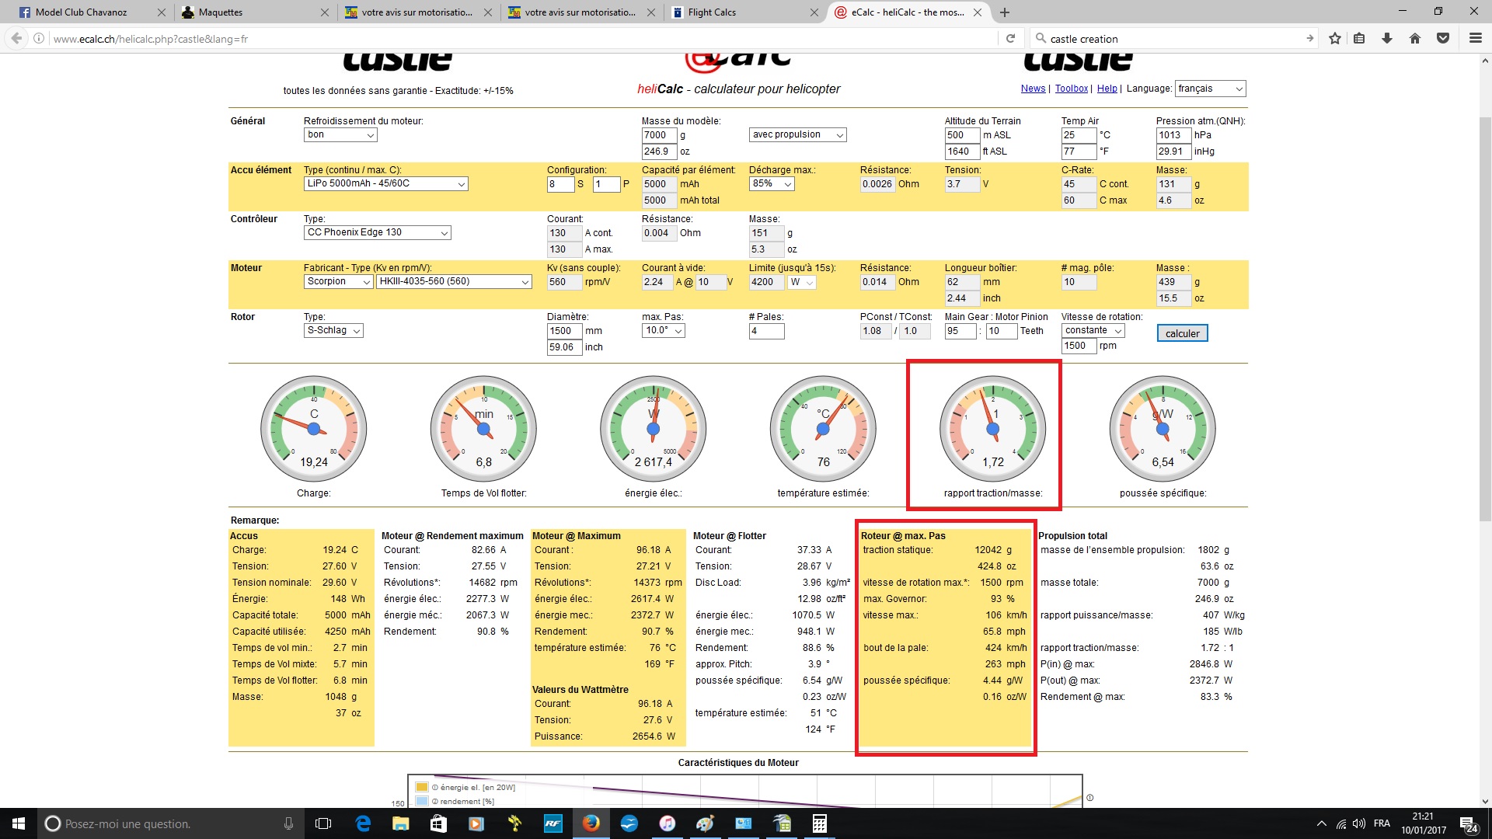Open the News link
1492x839 pixels.
1033,89
